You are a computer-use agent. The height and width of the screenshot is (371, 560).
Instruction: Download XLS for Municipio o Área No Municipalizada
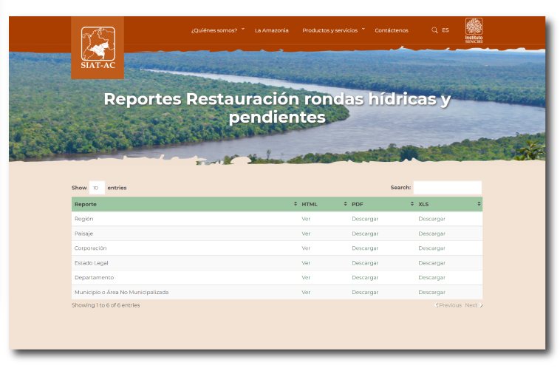(431, 292)
